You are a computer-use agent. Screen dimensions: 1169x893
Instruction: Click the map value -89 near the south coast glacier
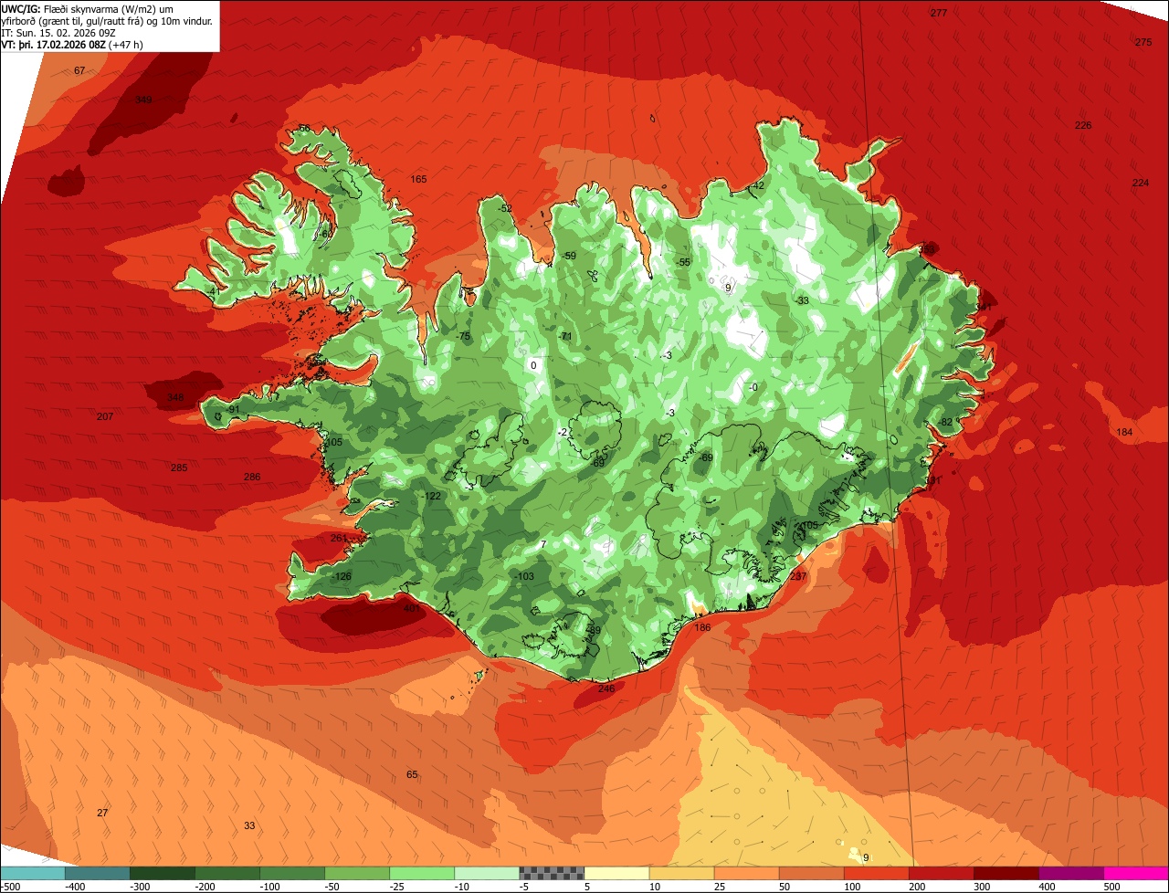594,631
